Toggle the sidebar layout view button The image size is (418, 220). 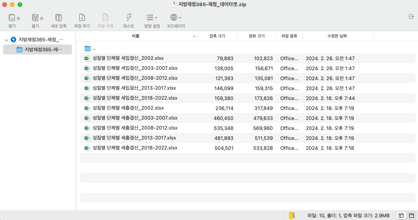[401, 215]
